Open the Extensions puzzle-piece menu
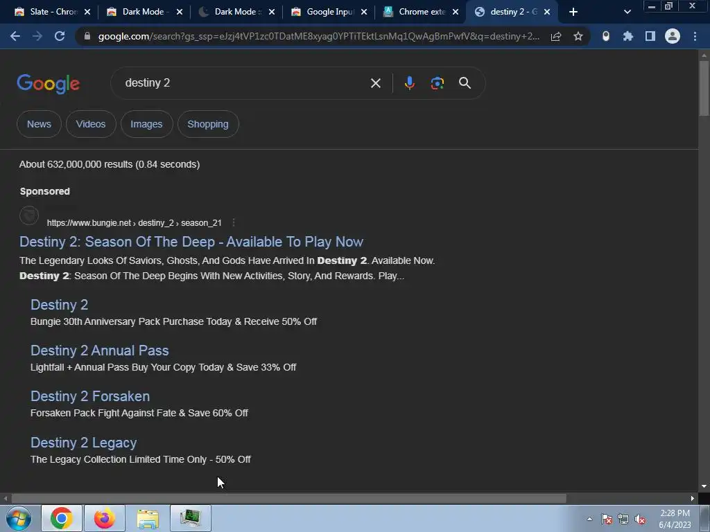The image size is (710, 532). click(x=627, y=36)
